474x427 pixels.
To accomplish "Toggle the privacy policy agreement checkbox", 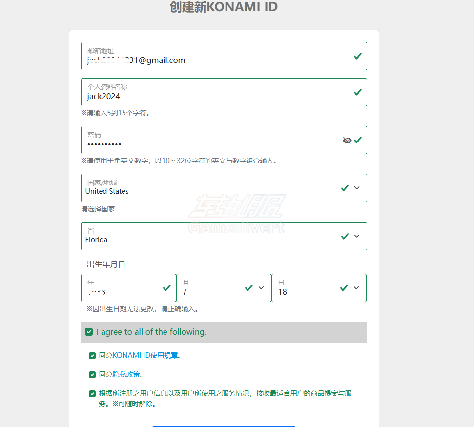I will pos(92,375).
